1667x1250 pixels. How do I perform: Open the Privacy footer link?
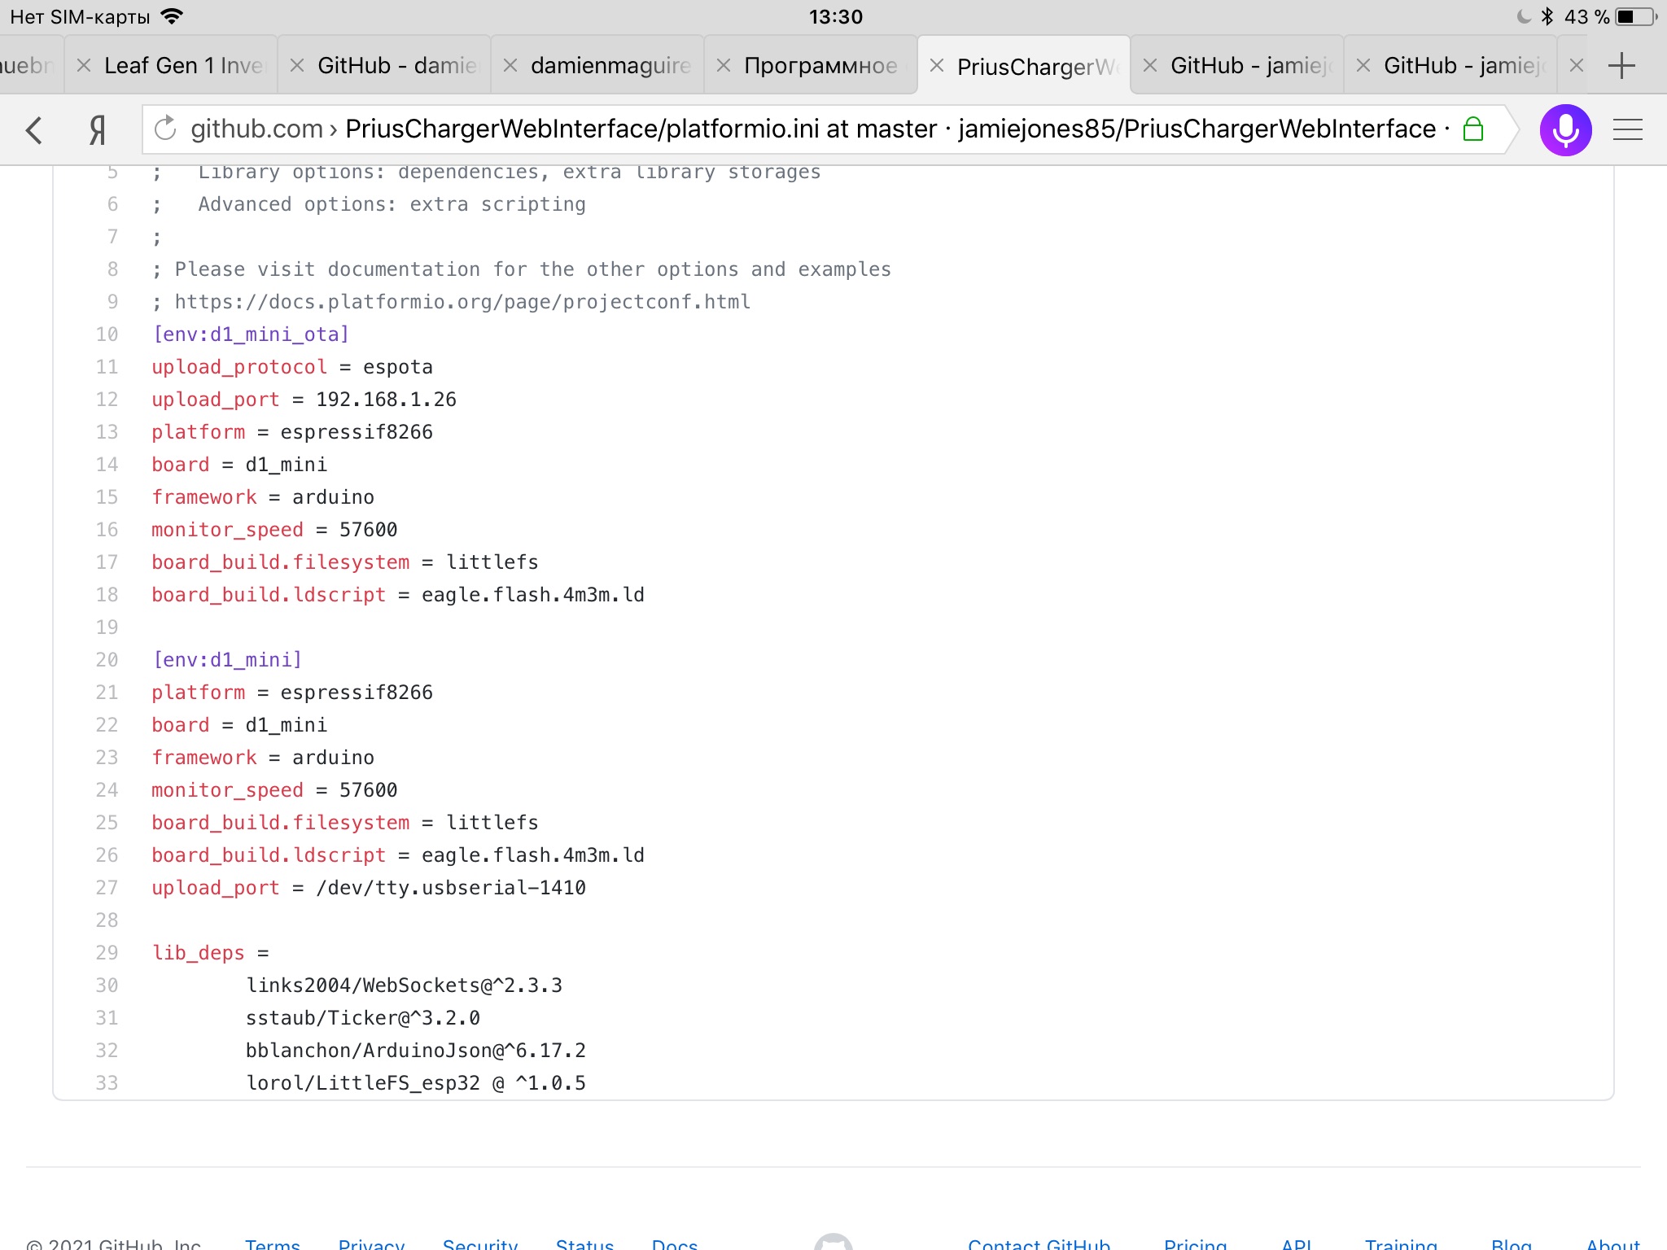point(371,1243)
